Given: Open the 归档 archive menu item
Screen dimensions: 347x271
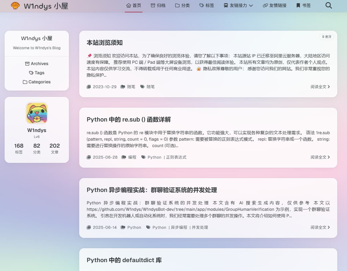Looking at the screenshot, I should (x=158, y=5).
